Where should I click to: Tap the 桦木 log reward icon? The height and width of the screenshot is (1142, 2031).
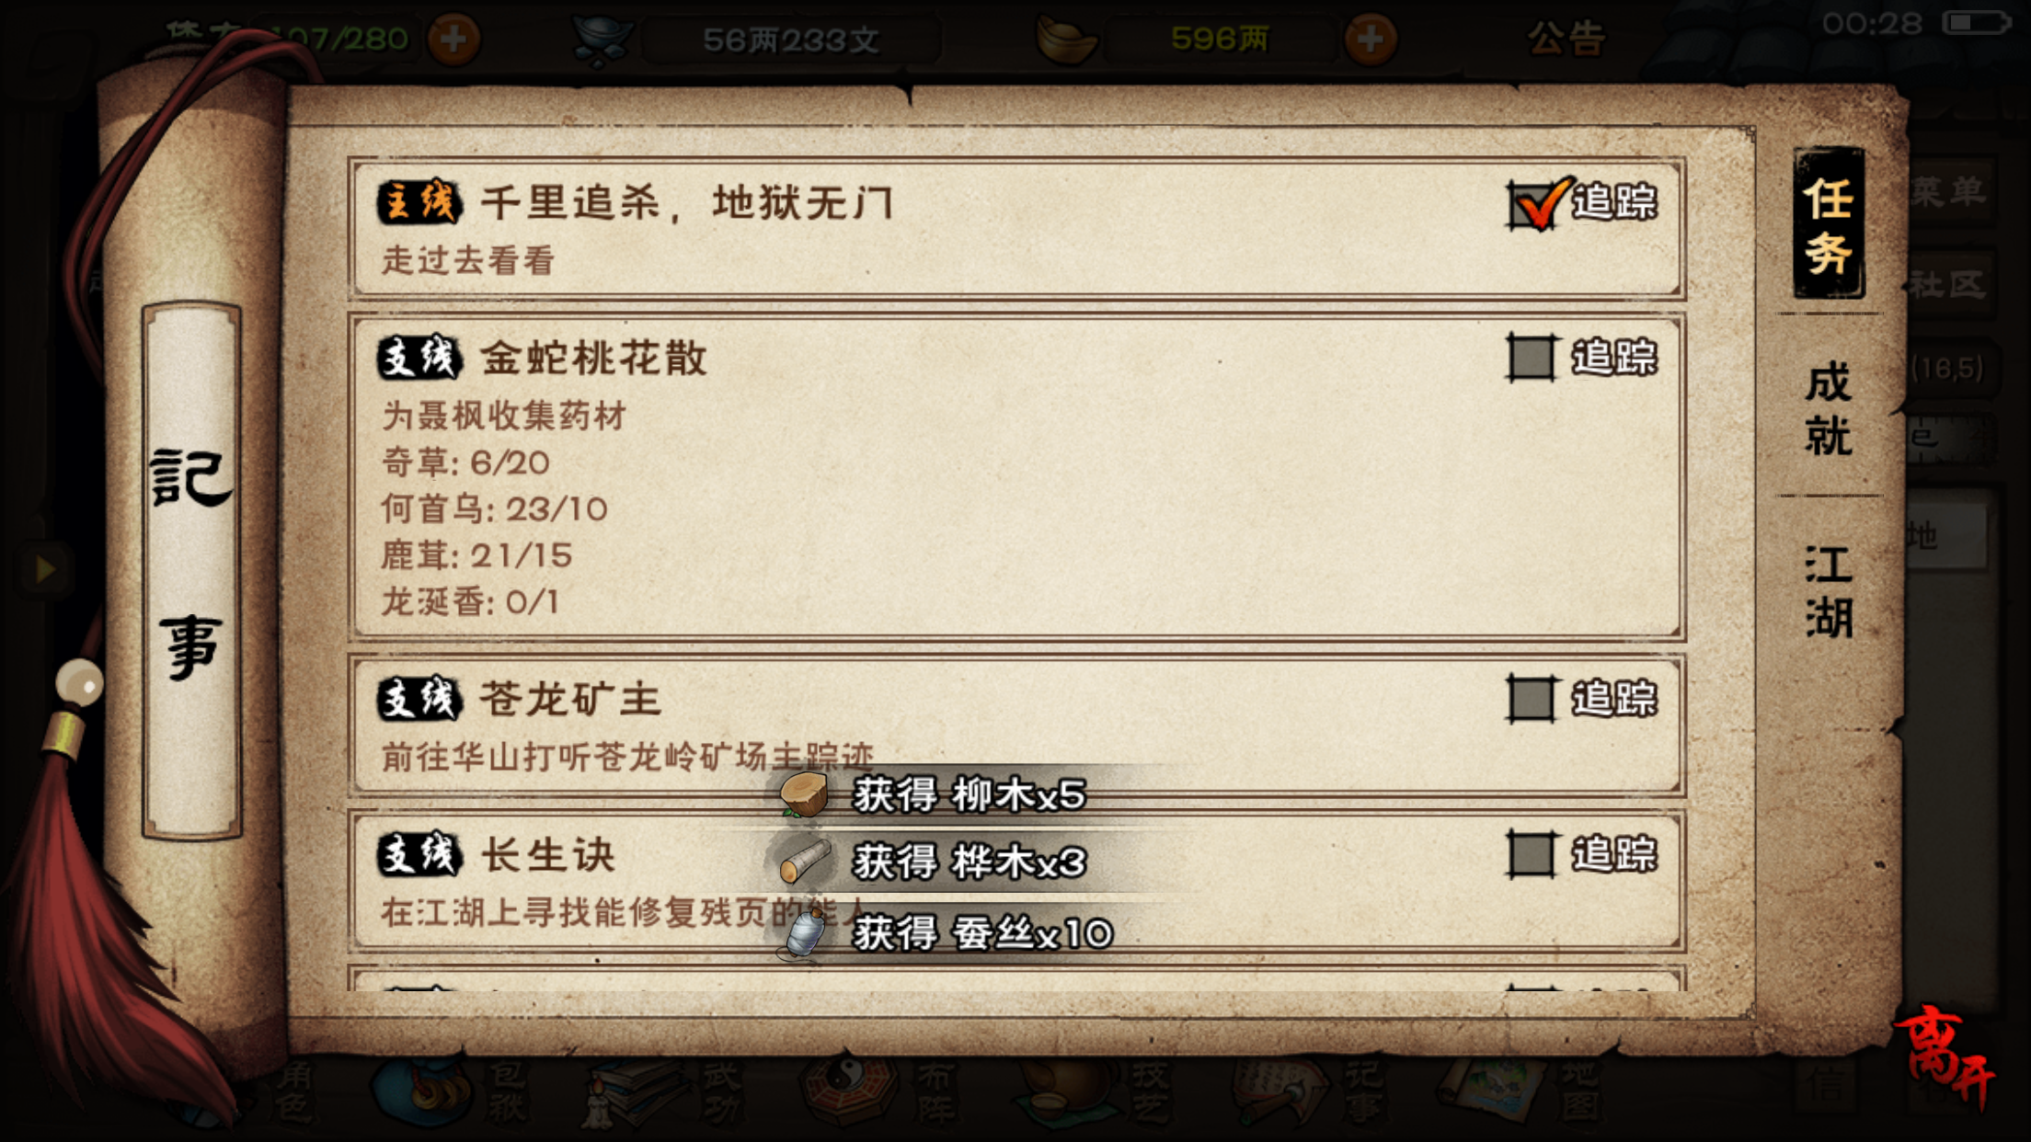coord(805,862)
